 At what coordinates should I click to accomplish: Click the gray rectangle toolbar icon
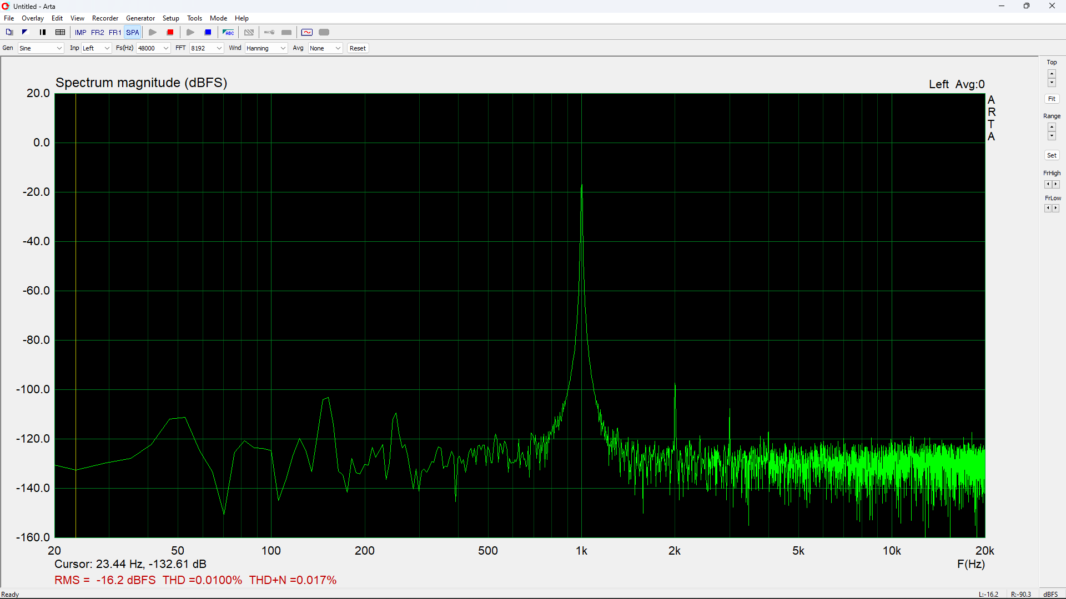point(286,32)
